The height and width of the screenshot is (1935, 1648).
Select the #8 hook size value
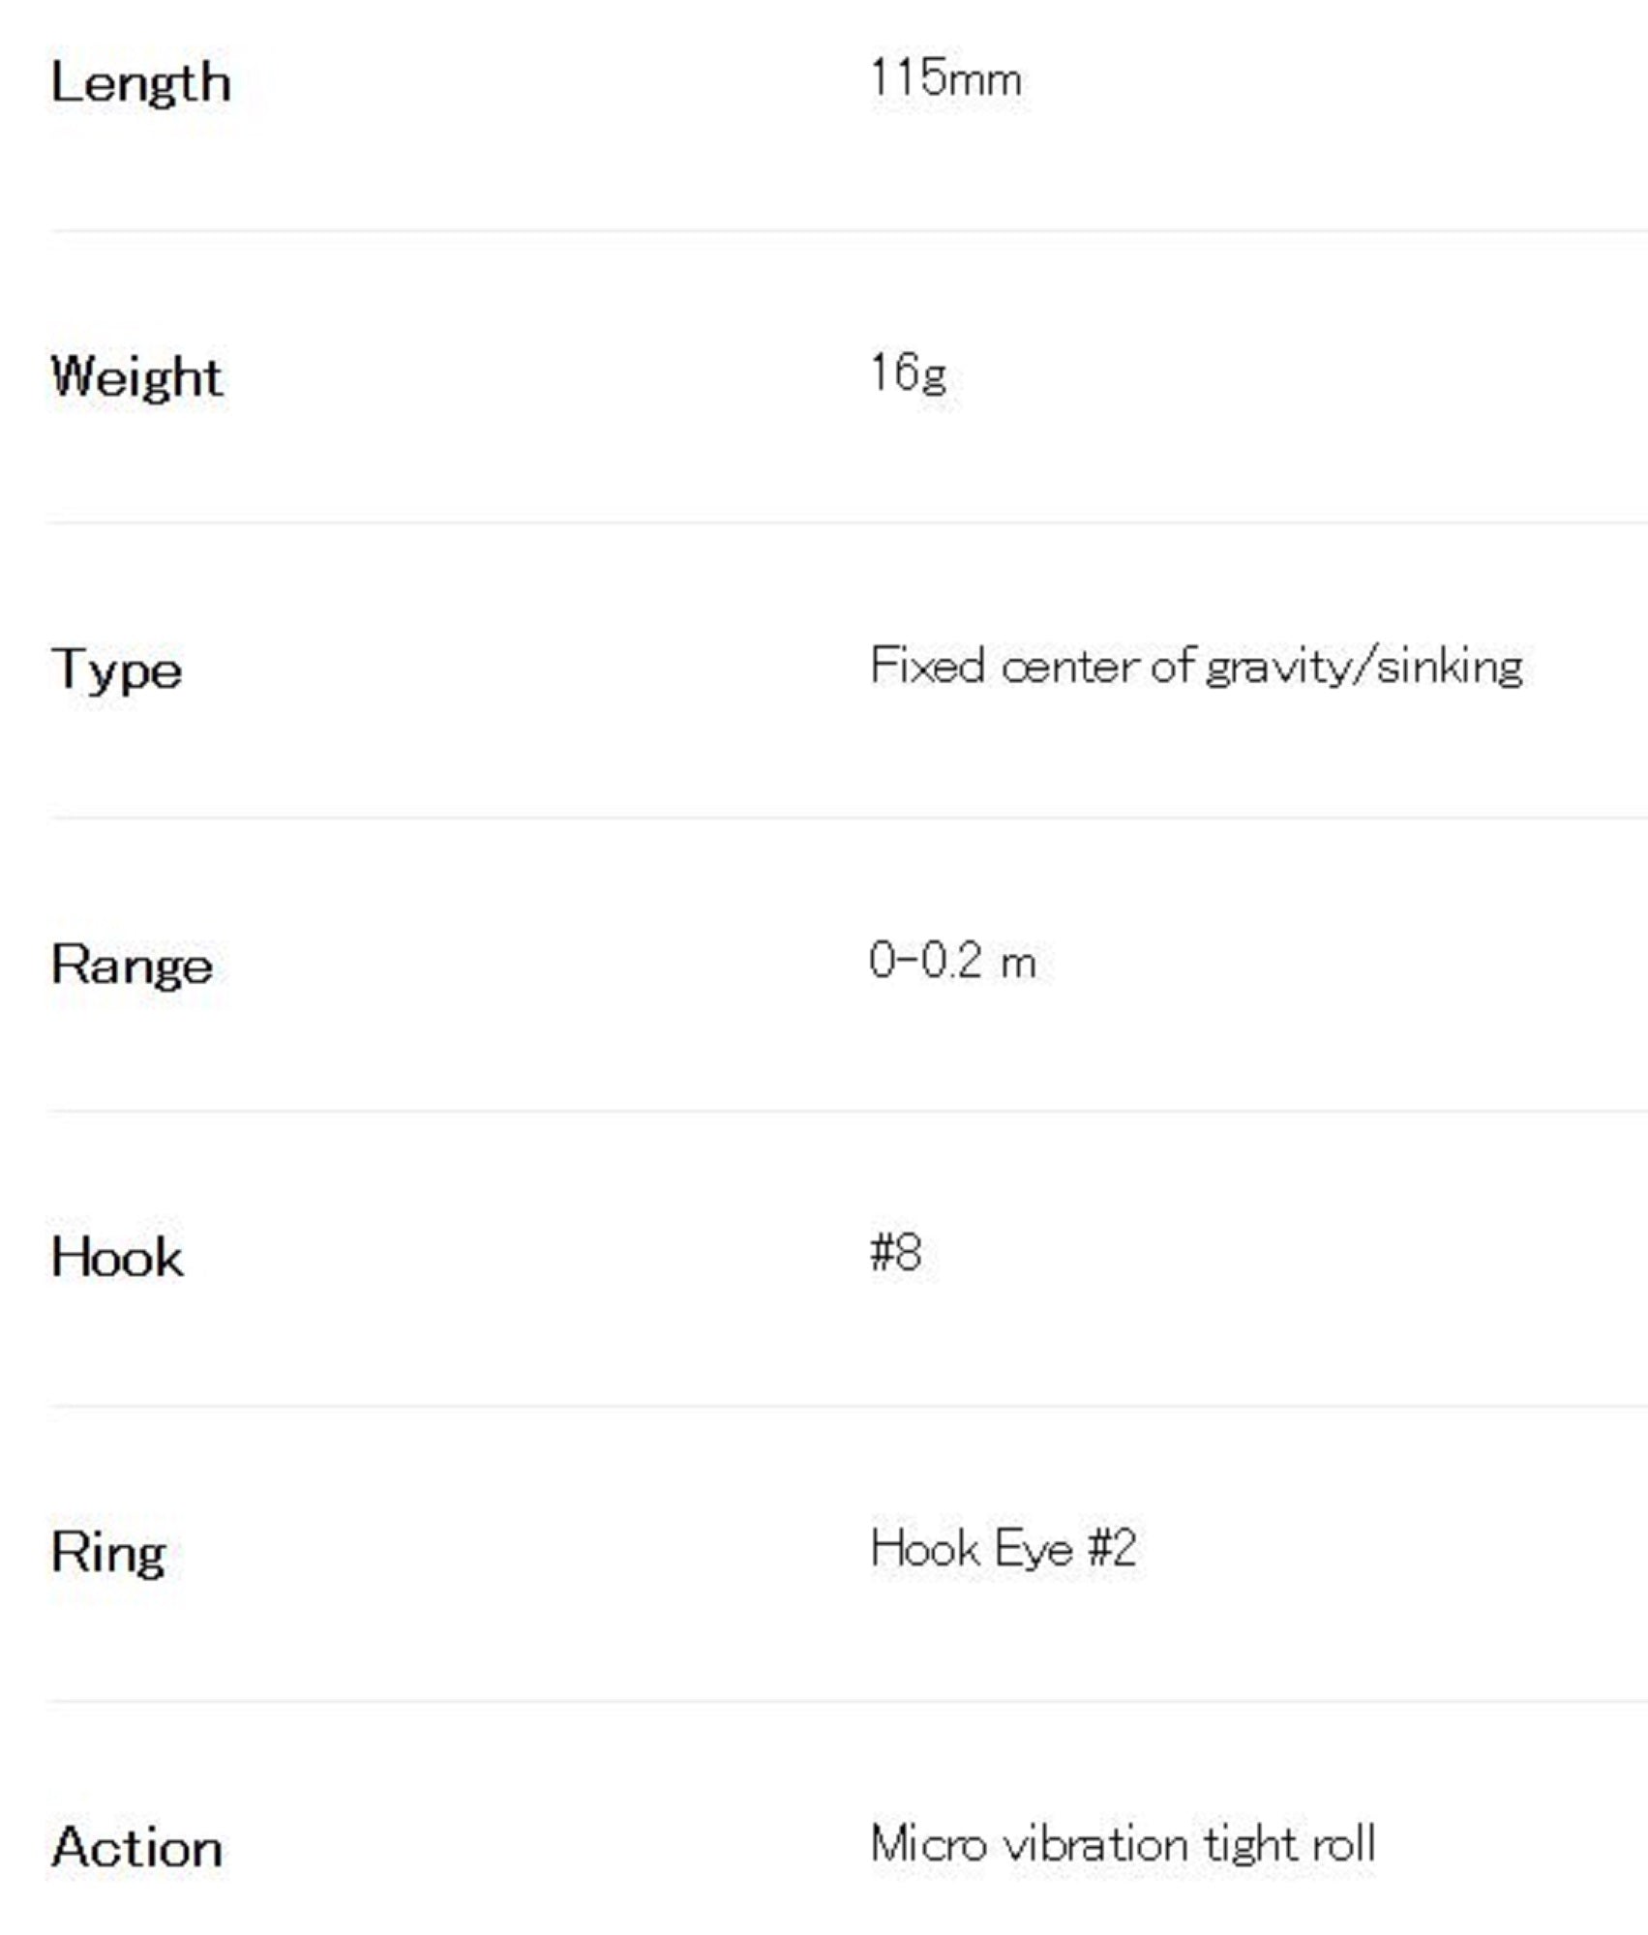(896, 1254)
